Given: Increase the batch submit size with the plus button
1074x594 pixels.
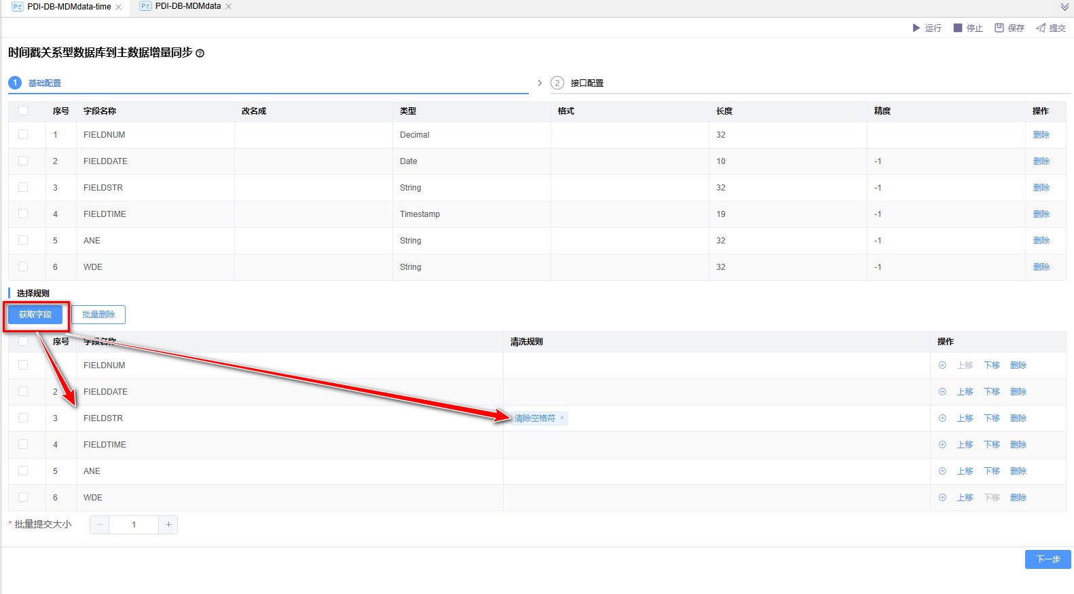Looking at the screenshot, I should (x=168, y=525).
